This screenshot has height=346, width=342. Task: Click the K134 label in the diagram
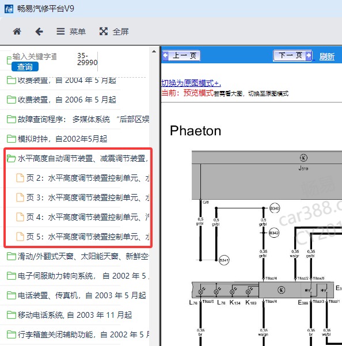235,302
